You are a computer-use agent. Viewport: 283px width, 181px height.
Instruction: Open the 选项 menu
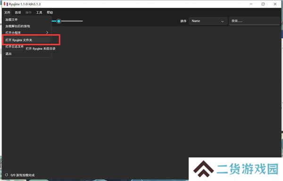[18, 12]
